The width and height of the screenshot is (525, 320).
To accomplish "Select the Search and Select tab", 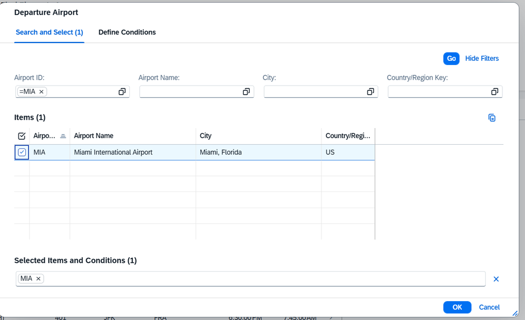I will point(49,32).
